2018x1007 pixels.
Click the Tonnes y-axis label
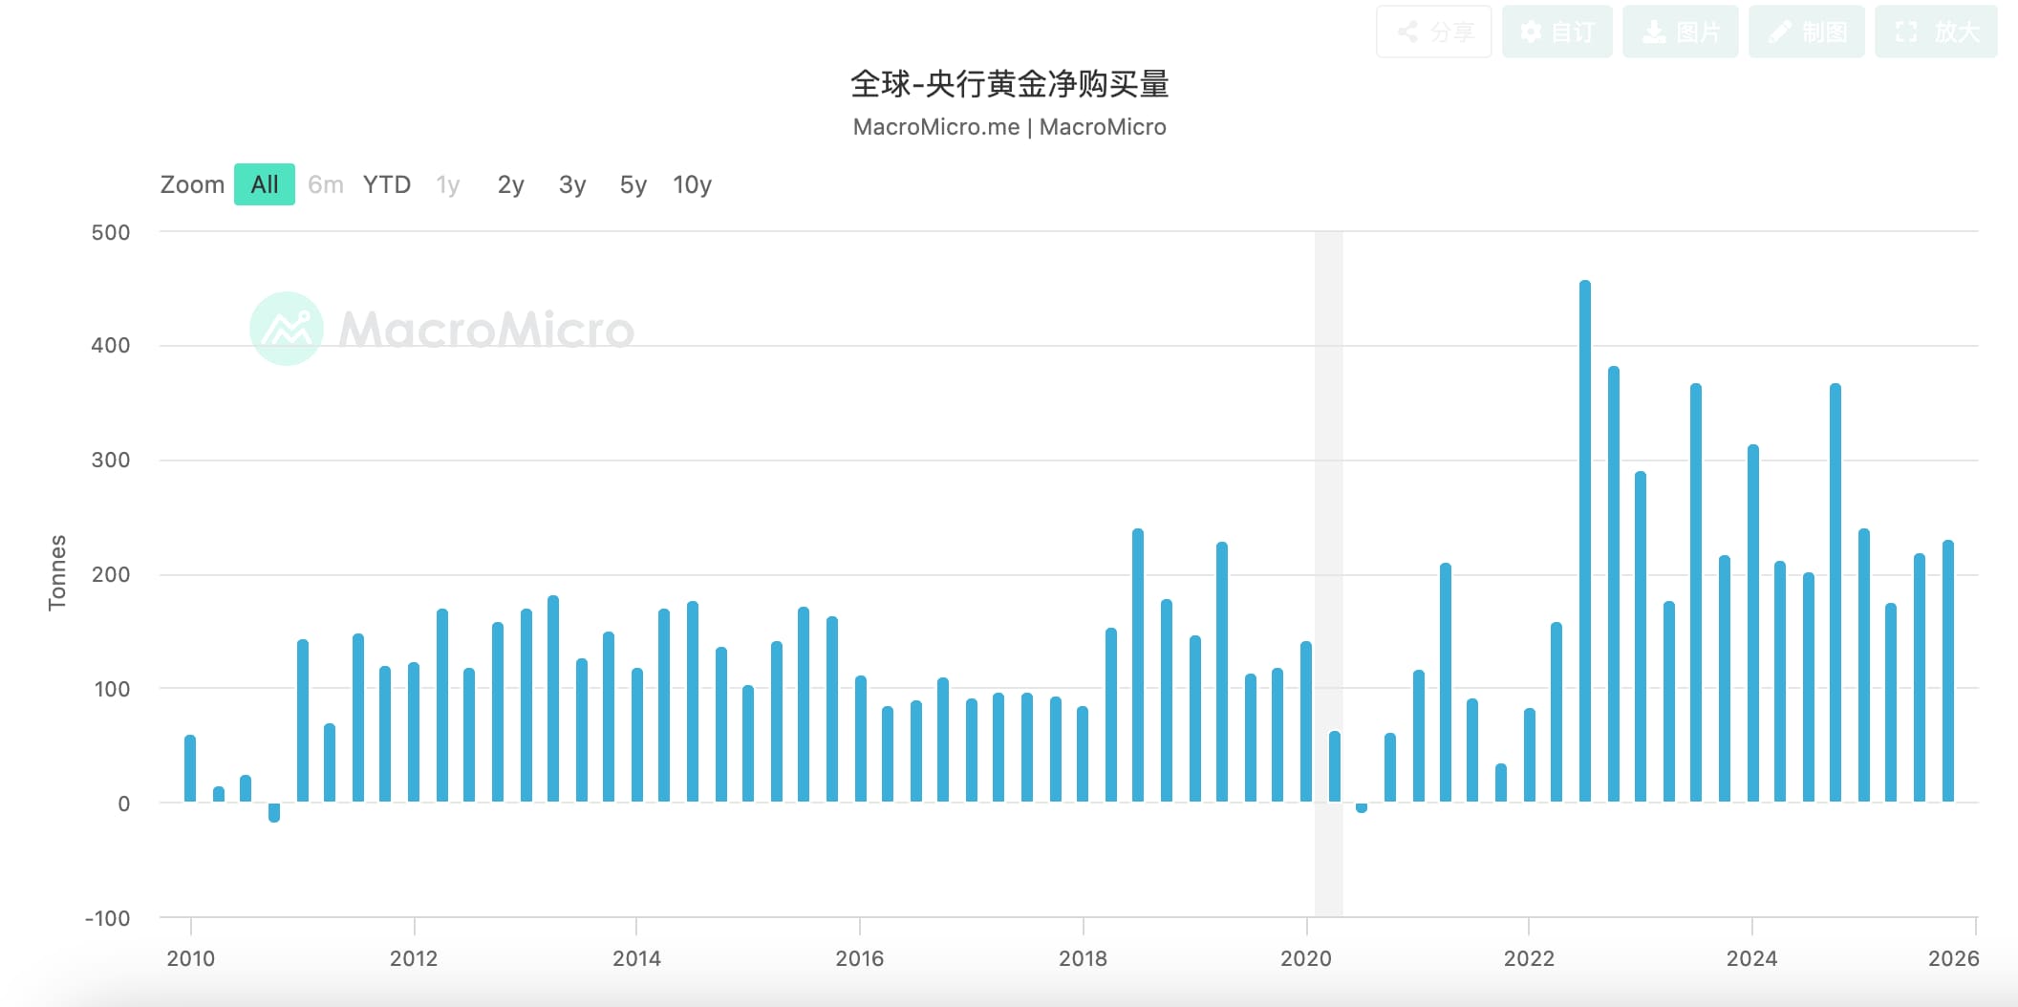point(57,572)
